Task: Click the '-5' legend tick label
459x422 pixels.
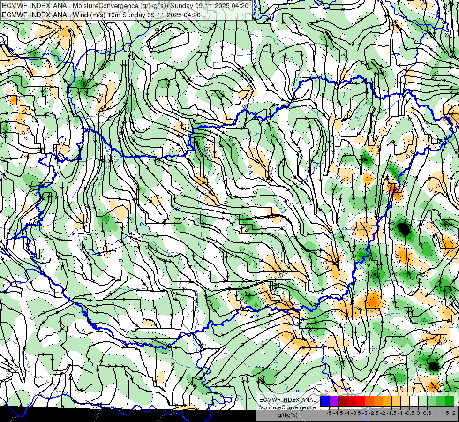Action: tap(329, 413)
